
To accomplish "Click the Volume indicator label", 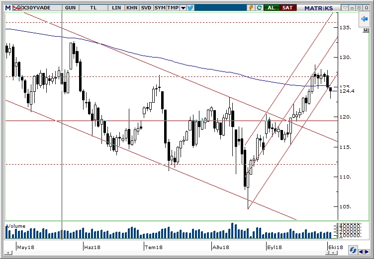I will point(16,226).
